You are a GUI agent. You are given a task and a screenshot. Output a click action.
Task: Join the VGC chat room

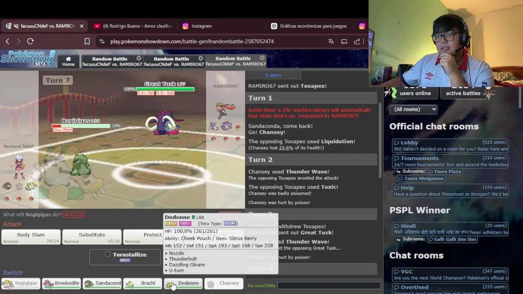(x=450, y=274)
